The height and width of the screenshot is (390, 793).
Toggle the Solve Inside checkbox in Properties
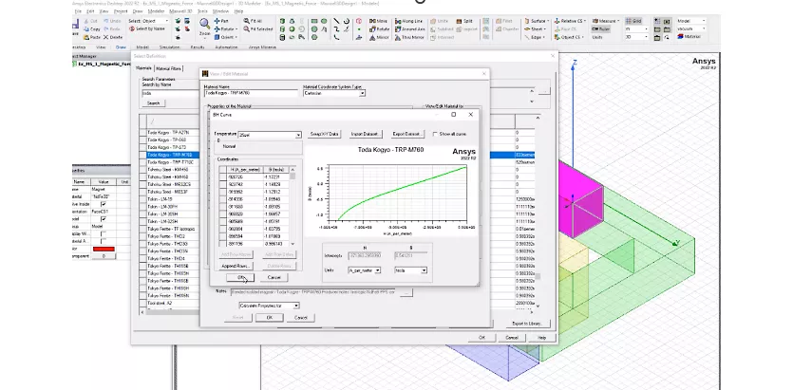104,204
